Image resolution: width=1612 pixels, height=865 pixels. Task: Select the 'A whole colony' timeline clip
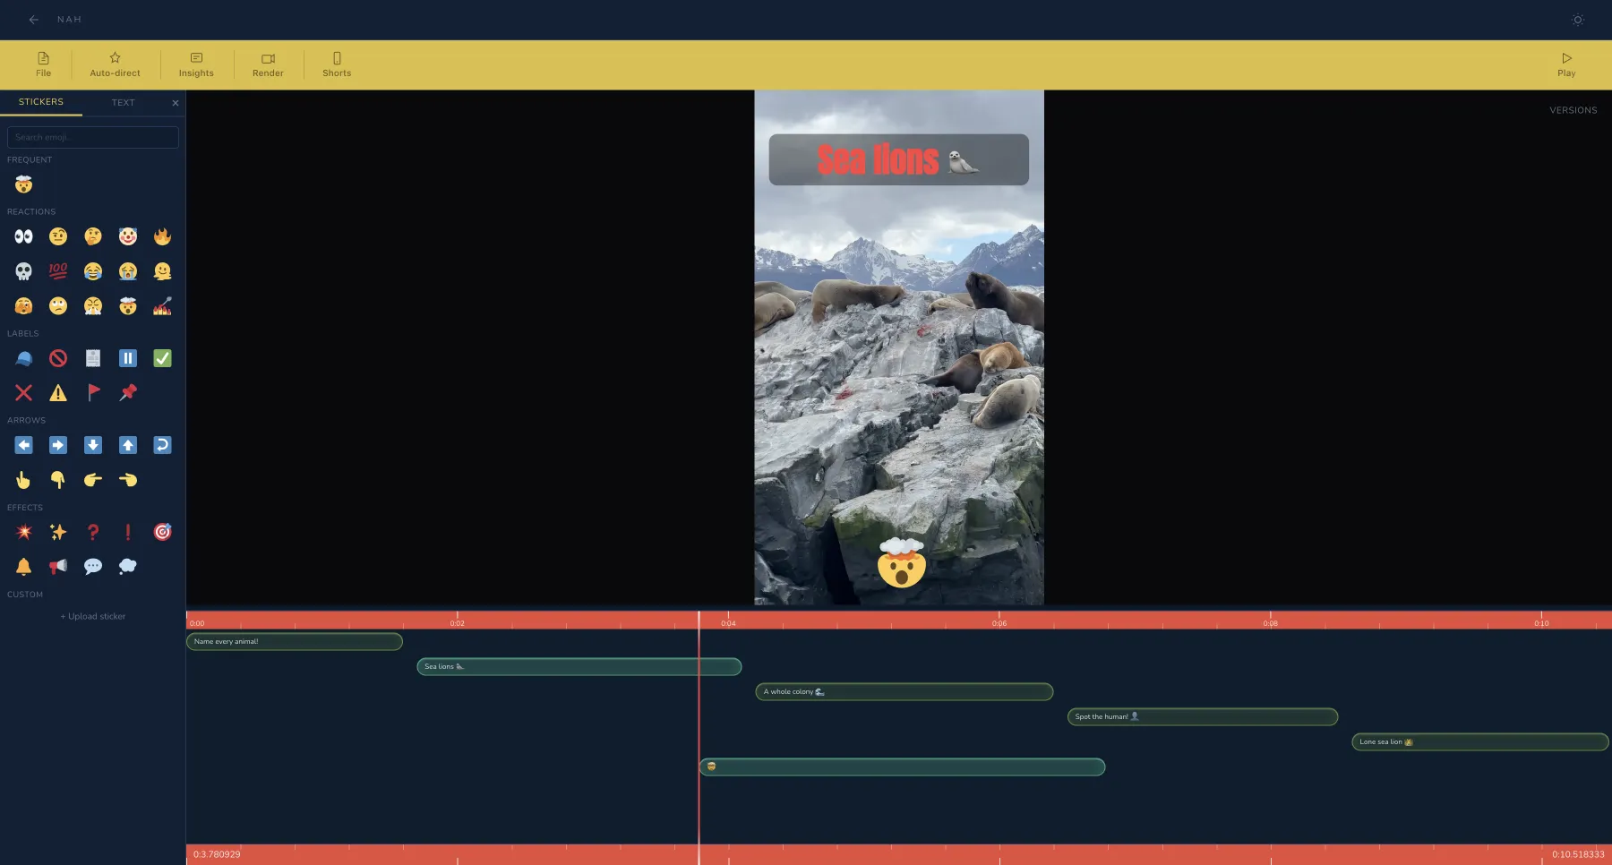(x=905, y=692)
